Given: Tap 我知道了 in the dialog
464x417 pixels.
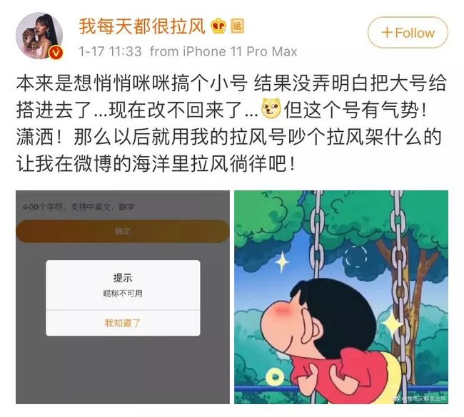Looking at the screenshot, I should (123, 323).
